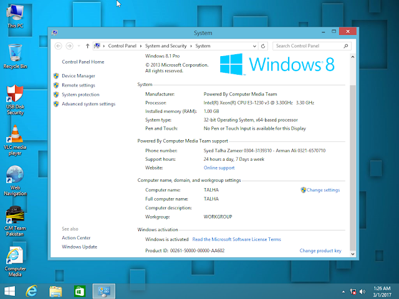The image size is (399, 299).
Task: Click Change settings for computer name
Action: coord(323,190)
